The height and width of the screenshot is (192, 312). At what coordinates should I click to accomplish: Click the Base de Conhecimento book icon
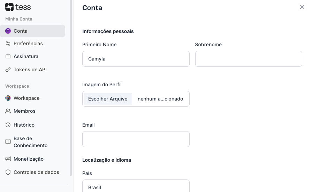point(8,142)
